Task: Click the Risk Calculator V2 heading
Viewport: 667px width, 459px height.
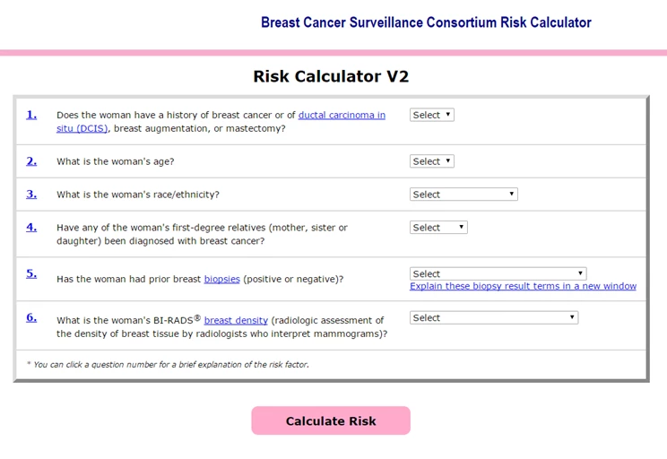Action: point(331,76)
